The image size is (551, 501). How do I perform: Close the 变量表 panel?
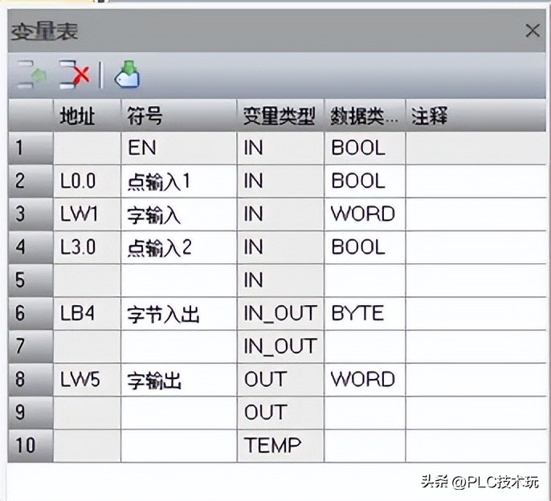click(x=533, y=31)
